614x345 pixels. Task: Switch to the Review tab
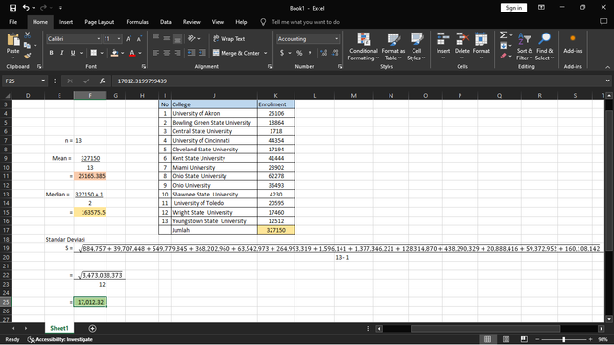pyautogui.click(x=192, y=22)
